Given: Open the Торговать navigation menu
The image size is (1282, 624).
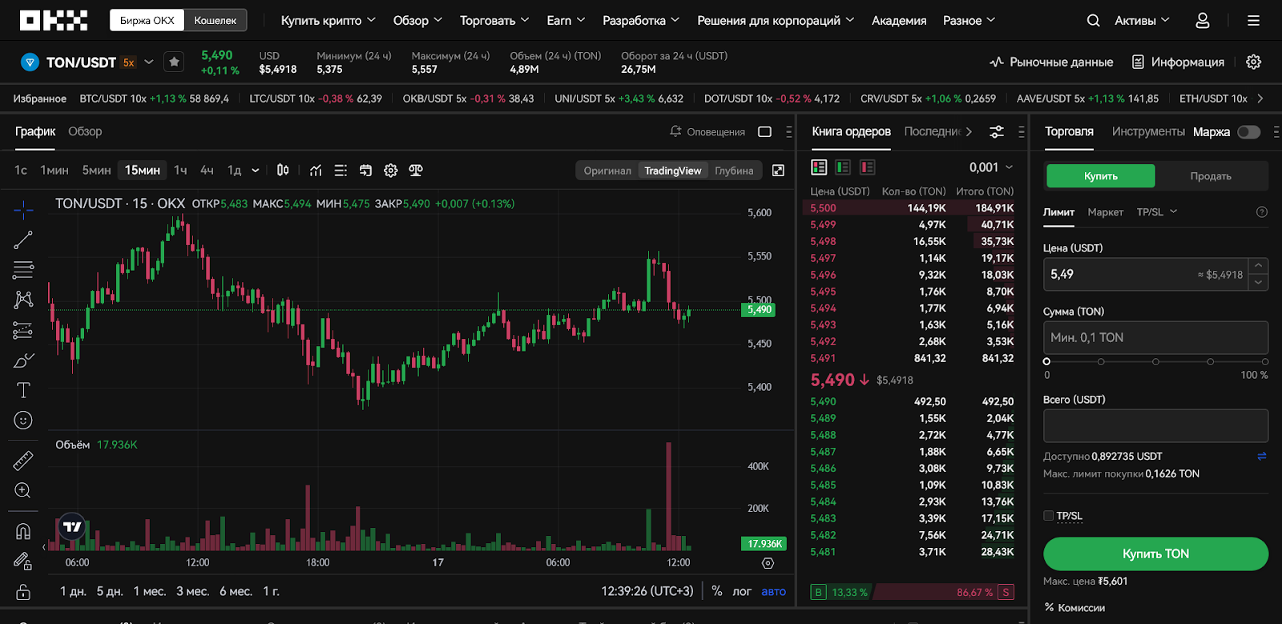Looking at the screenshot, I should [494, 21].
